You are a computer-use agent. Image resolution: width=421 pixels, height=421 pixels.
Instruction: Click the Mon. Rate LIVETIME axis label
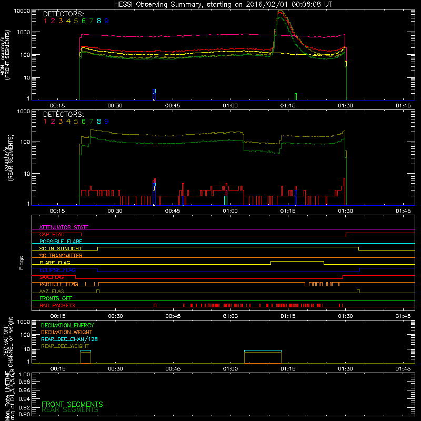pyautogui.click(x=10, y=396)
